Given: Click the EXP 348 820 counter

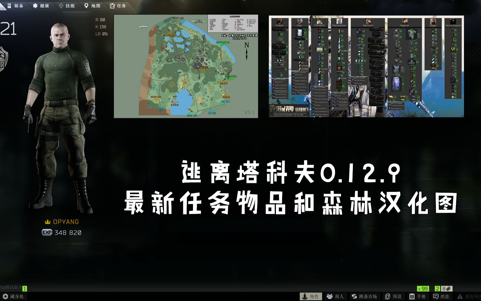Looking at the screenshot, I should click(x=62, y=232).
